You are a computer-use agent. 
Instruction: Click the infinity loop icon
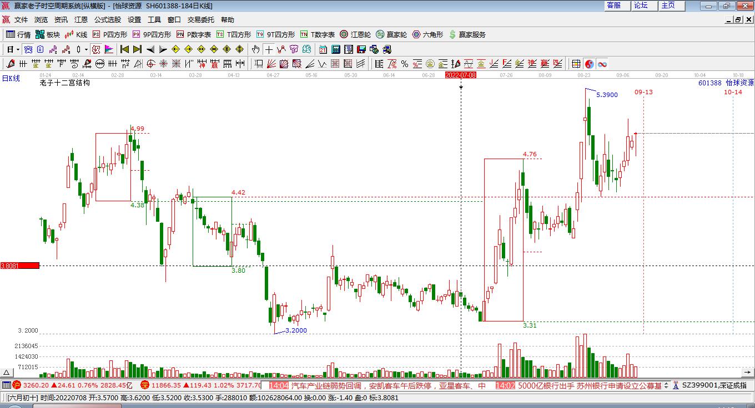[602, 64]
